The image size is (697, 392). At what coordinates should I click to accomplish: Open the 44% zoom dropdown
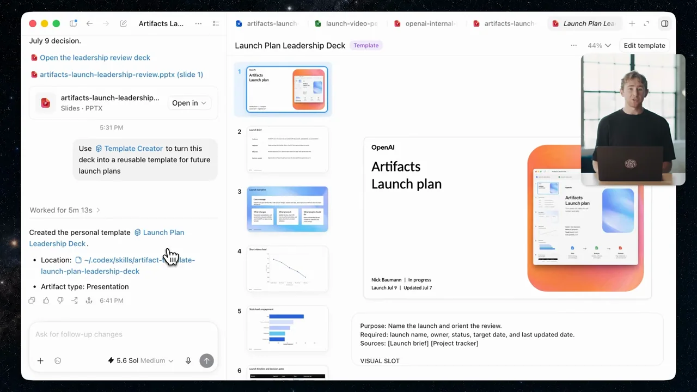(599, 45)
